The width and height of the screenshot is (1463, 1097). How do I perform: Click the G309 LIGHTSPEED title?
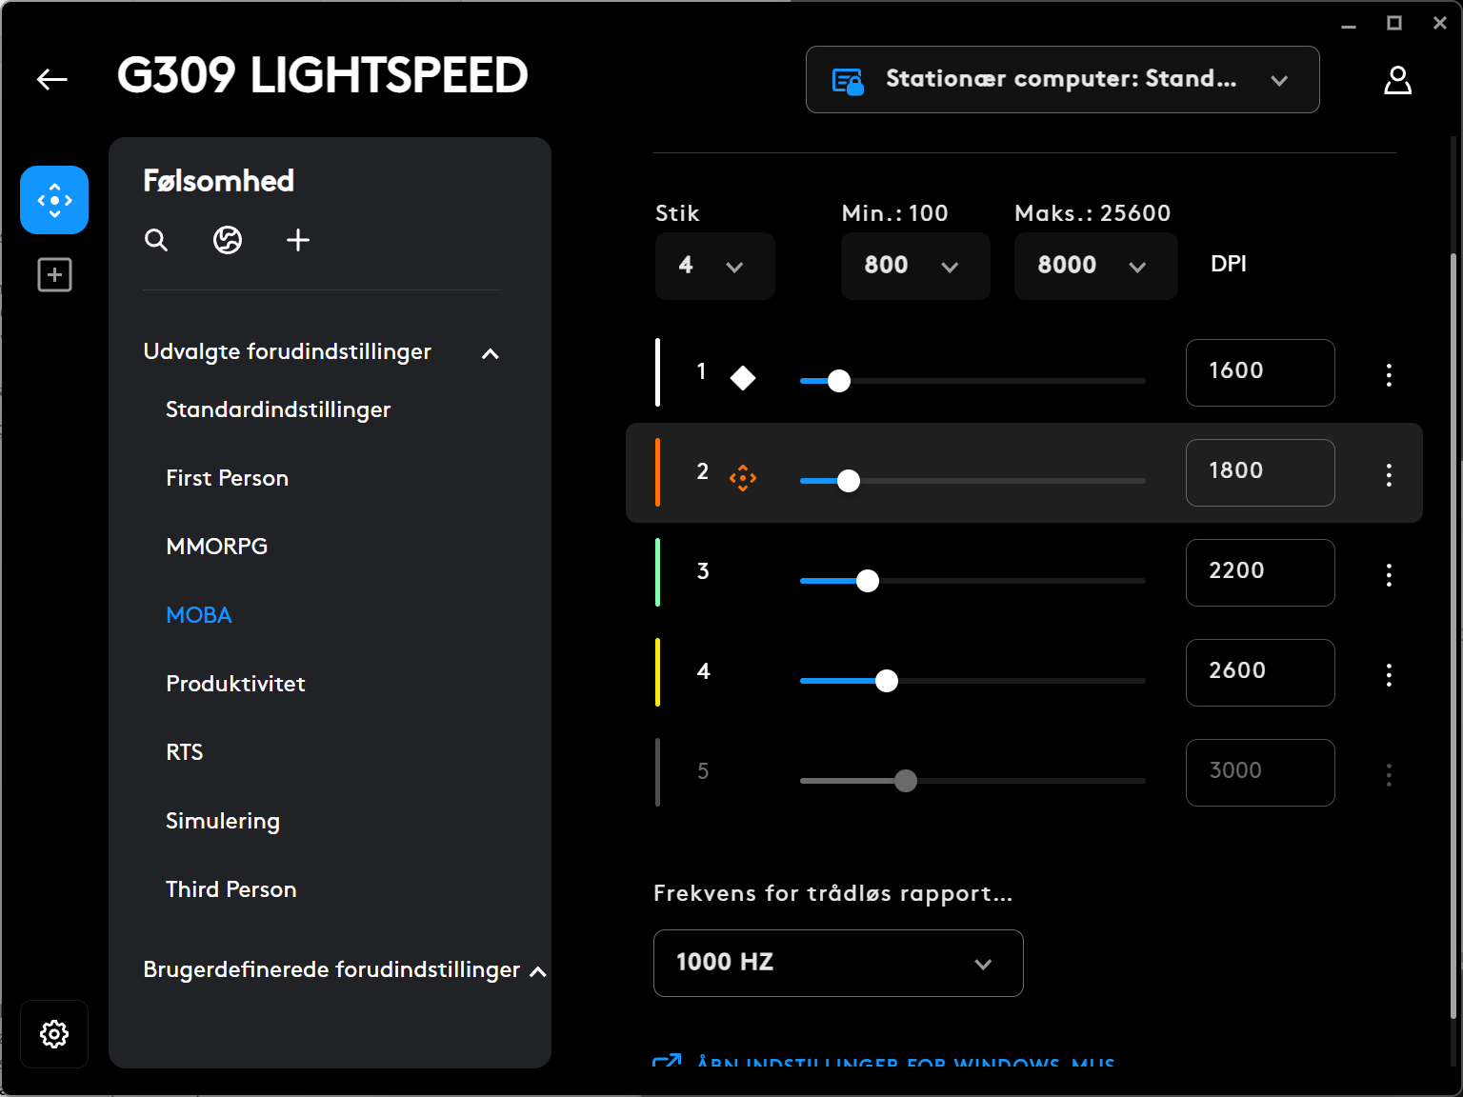(322, 76)
